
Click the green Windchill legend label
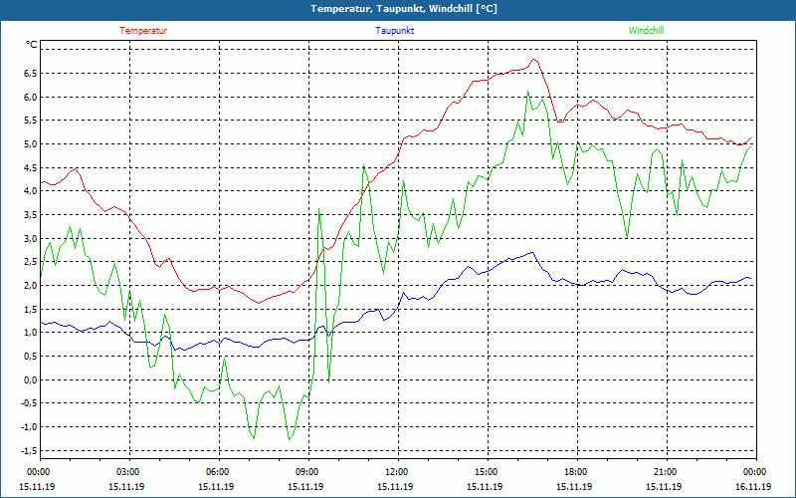[646, 31]
